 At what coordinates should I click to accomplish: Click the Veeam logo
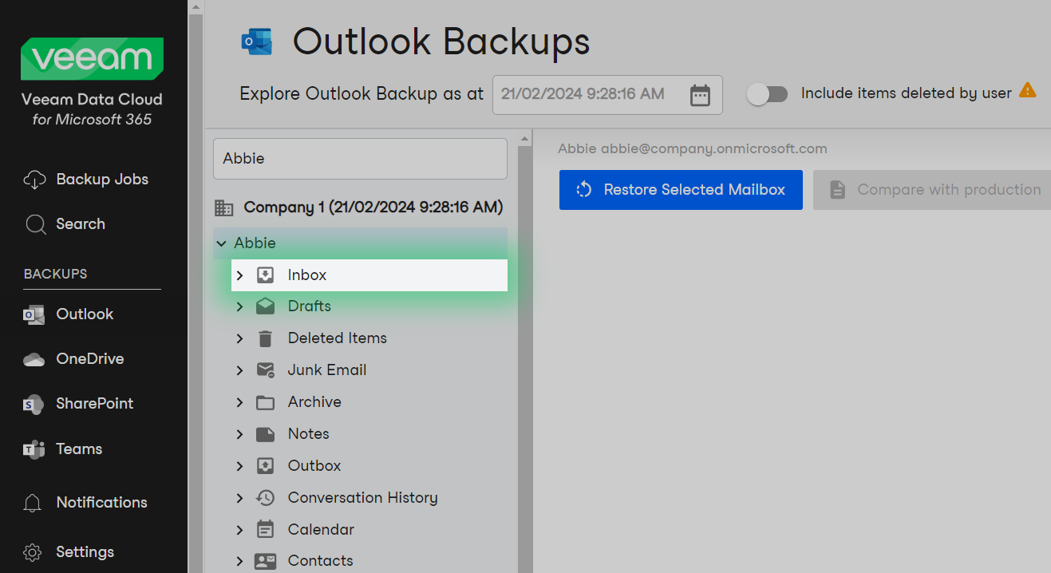pyautogui.click(x=92, y=58)
